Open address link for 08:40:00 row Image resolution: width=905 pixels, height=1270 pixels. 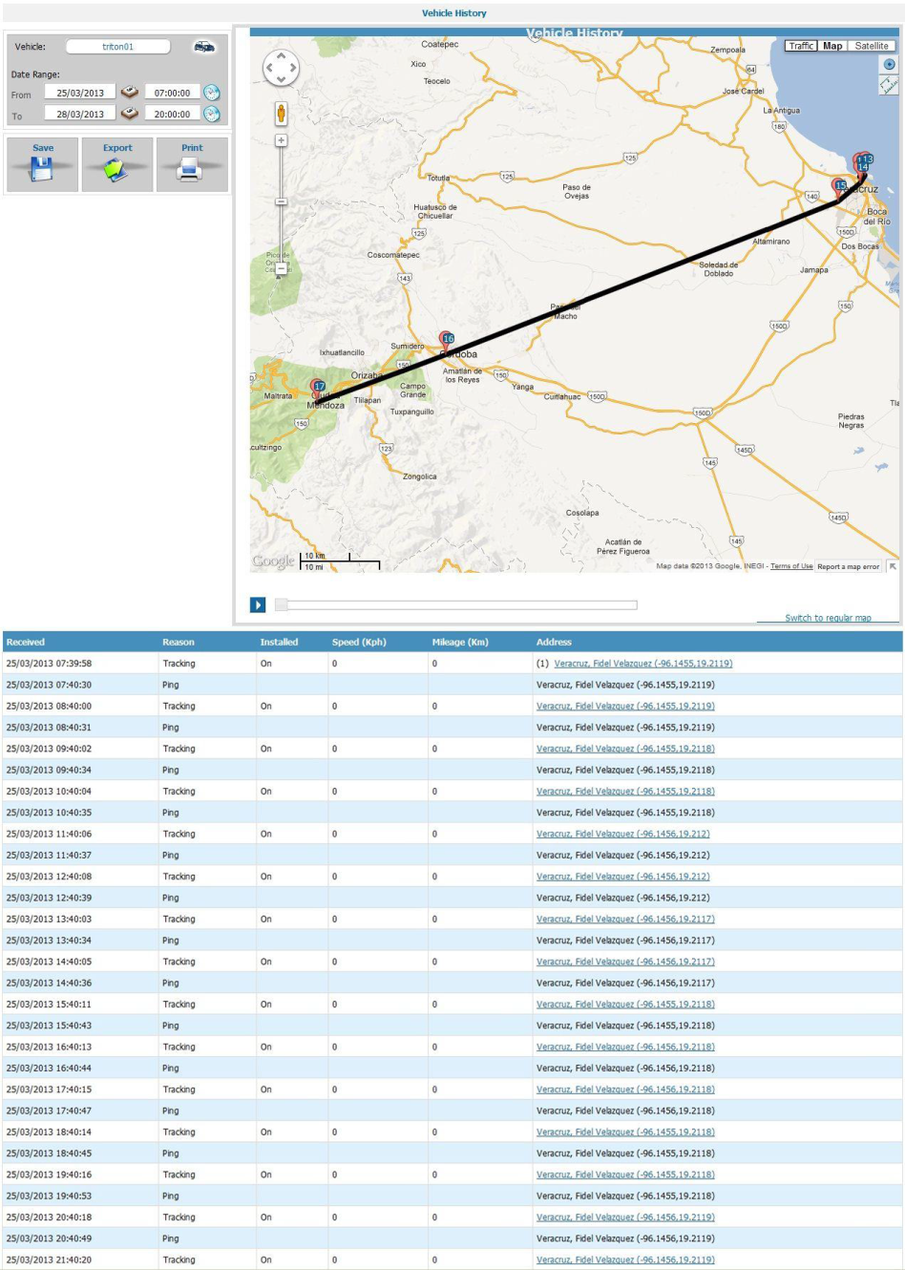(x=625, y=707)
